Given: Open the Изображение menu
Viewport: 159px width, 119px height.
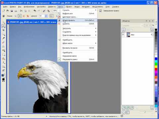Looking at the screenshot, I should [29, 7].
